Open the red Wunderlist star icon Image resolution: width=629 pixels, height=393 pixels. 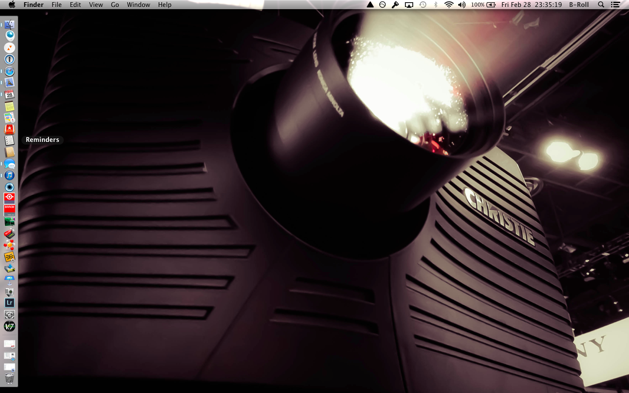(x=10, y=129)
